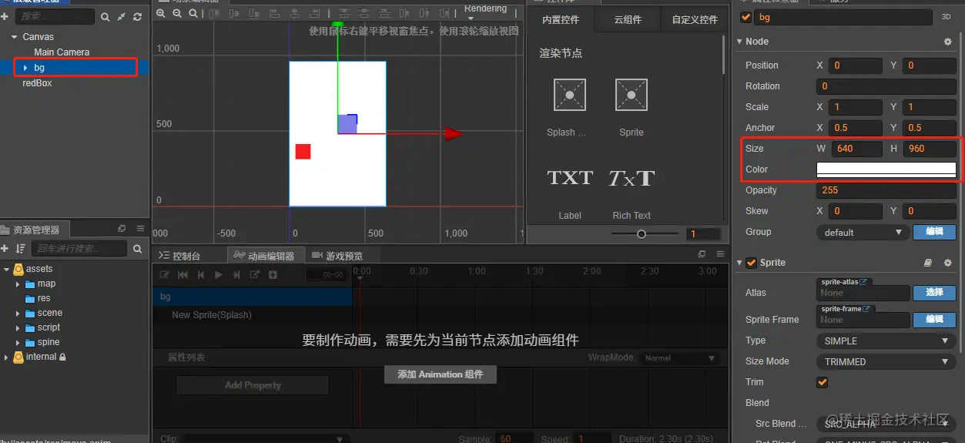Open Sprite component gear settings
Screen dimensions: 965x443
(948, 263)
